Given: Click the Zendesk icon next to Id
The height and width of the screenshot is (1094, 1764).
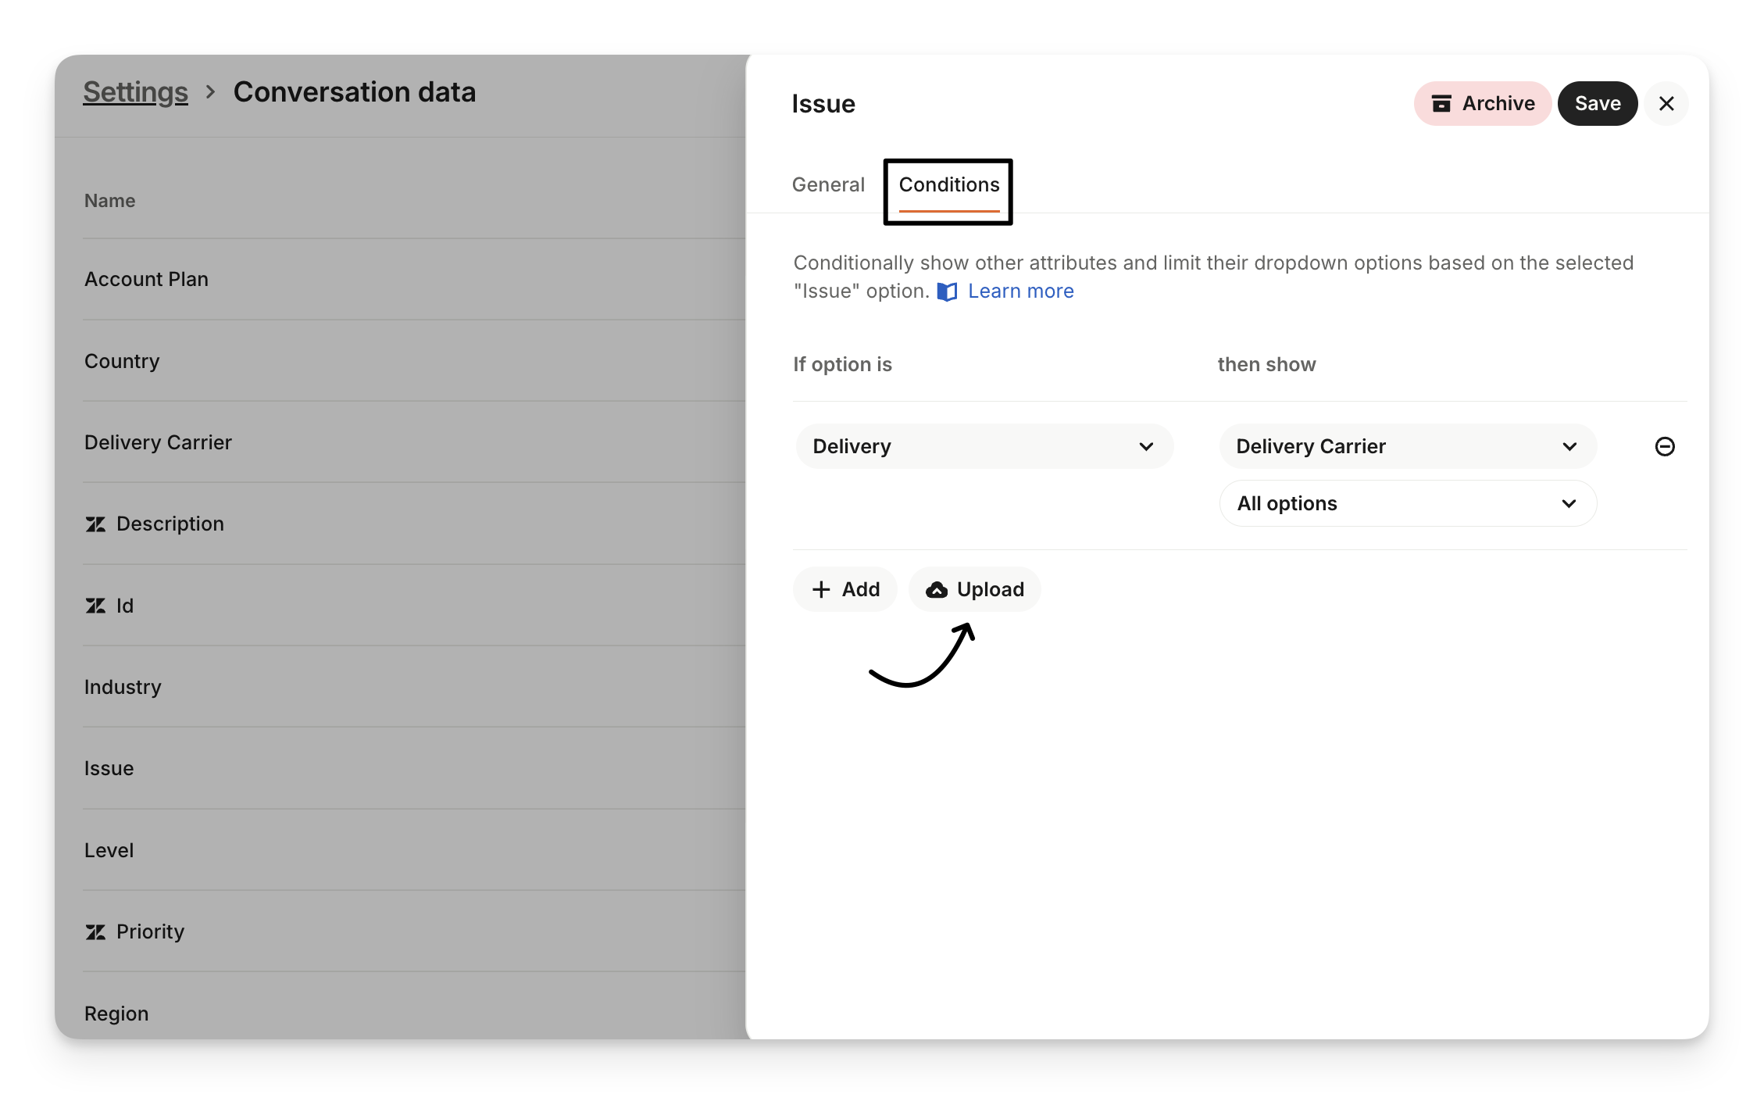Looking at the screenshot, I should pyautogui.click(x=95, y=606).
